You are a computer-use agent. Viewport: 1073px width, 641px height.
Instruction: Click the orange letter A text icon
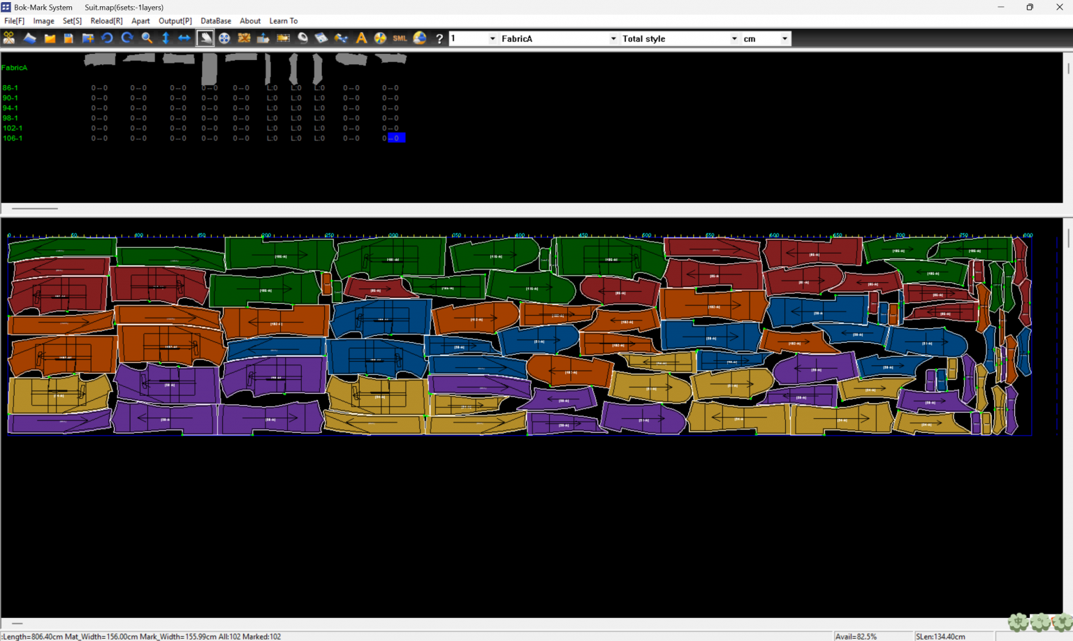(361, 38)
